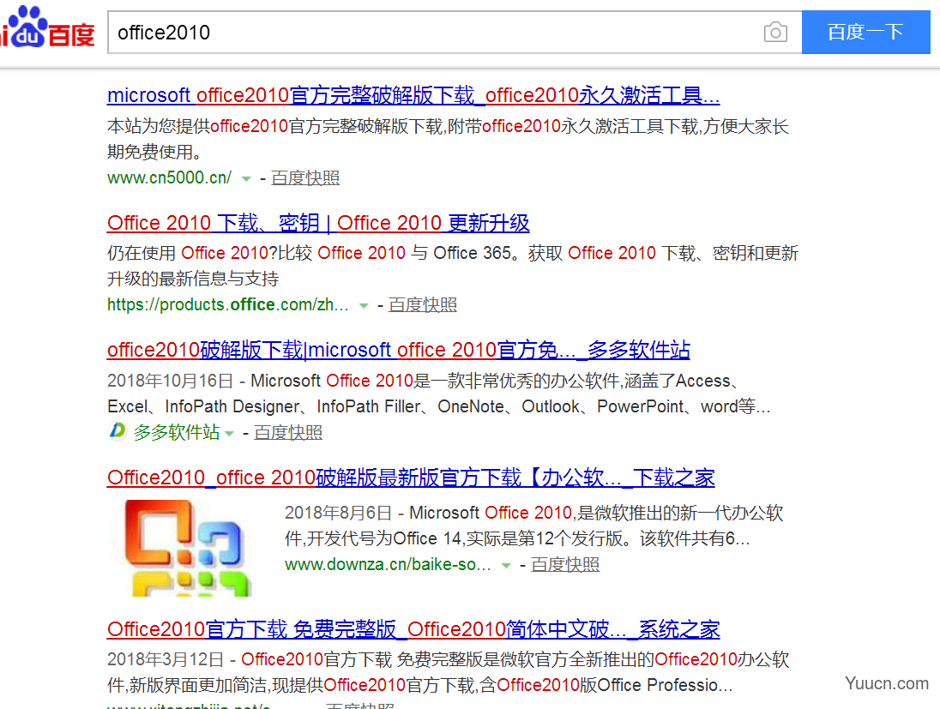Click snippet text '仍在使用 Office 2010?比较 Office 2010 与 Office 365'
Screen dimensions: 940x709
click(x=310, y=254)
